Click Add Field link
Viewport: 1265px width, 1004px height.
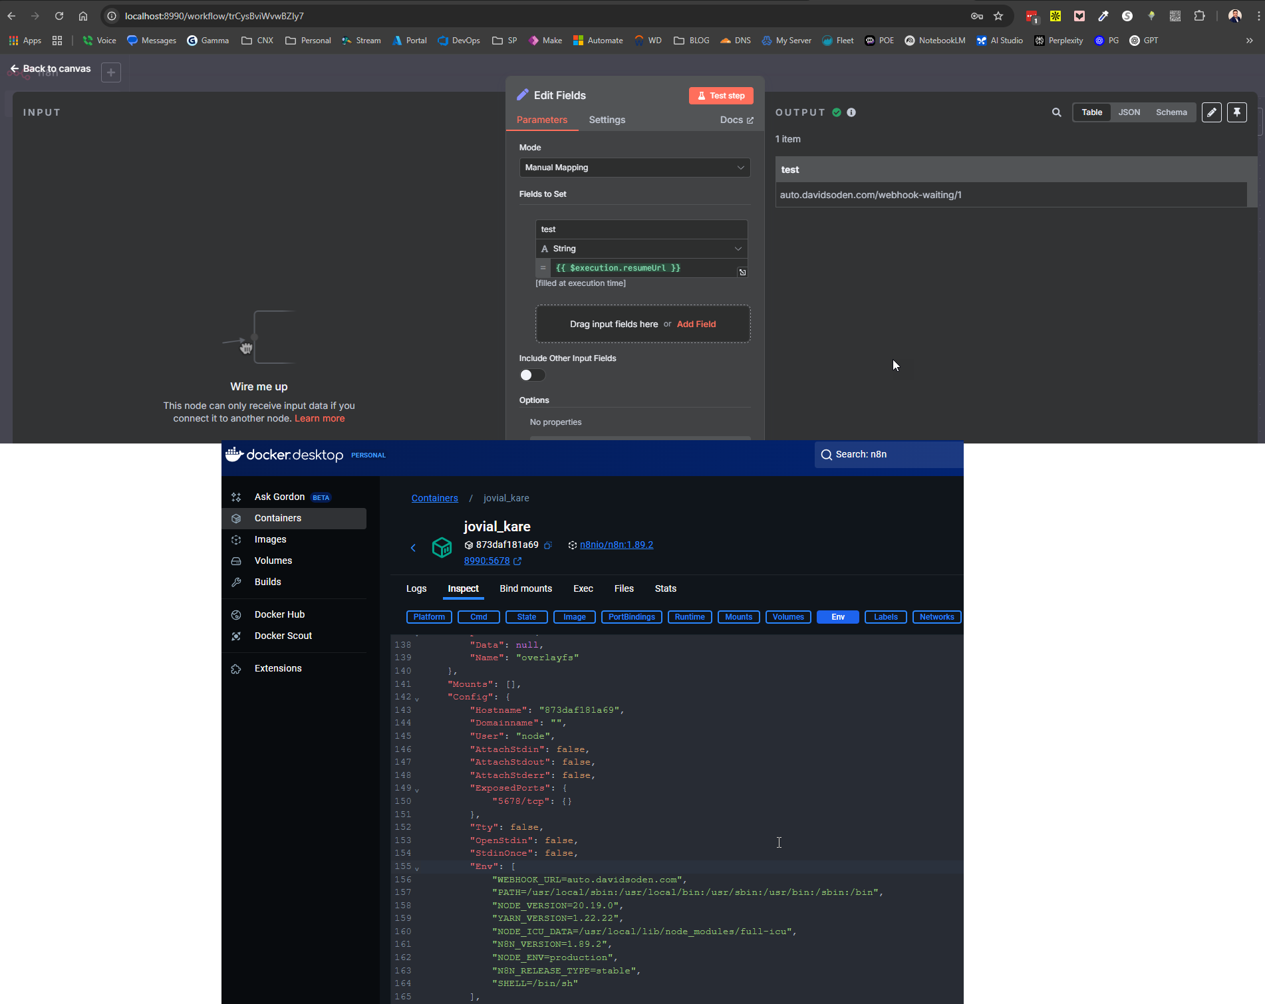point(696,324)
